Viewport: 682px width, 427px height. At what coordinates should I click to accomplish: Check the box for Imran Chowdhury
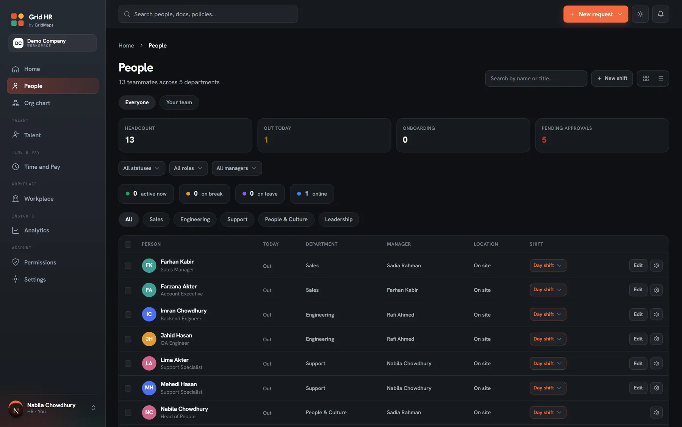[x=128, y=315]
